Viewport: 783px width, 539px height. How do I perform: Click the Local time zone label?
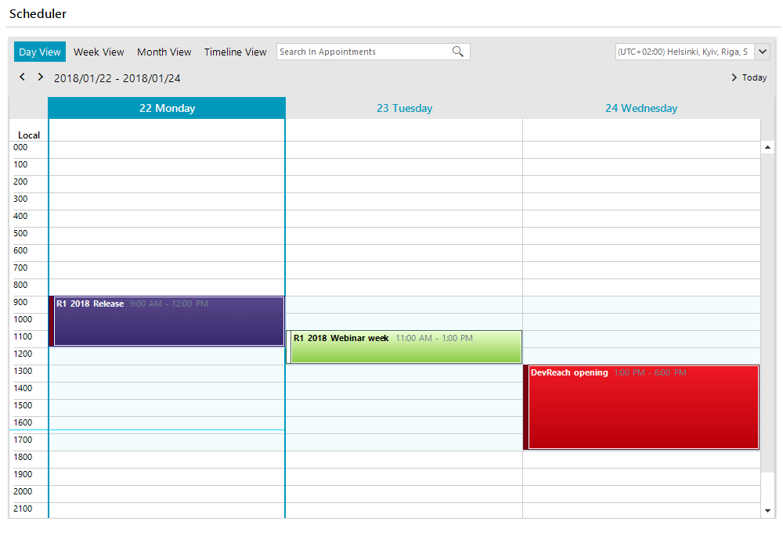click(x=29, y=135)
